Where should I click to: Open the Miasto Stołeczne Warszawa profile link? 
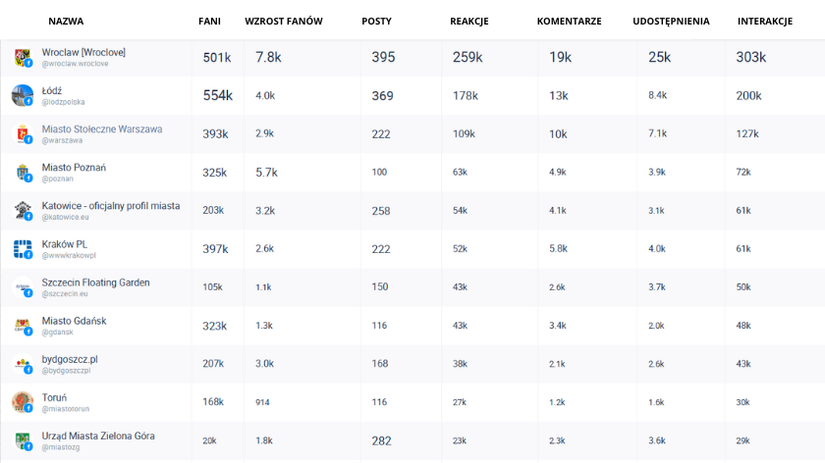pyautogui.click(x=102, y=129)
